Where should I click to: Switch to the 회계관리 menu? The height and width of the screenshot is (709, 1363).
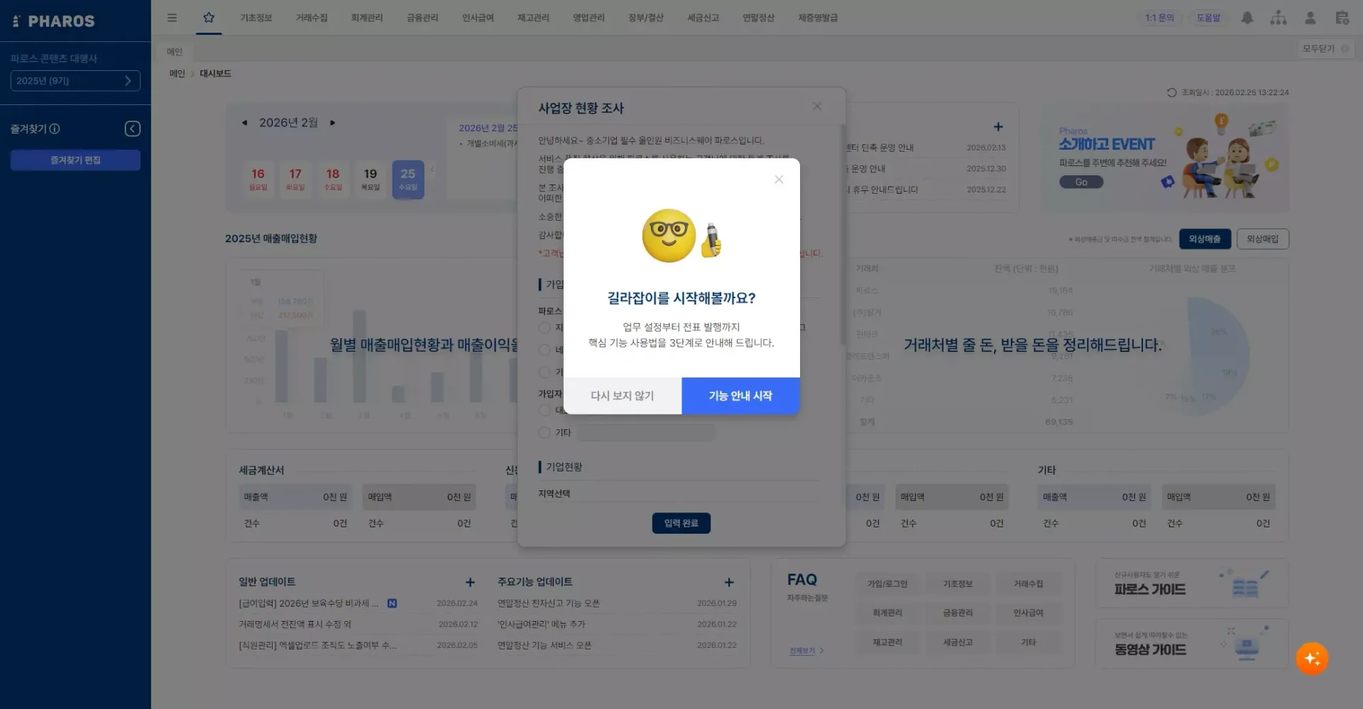point(366,18)
